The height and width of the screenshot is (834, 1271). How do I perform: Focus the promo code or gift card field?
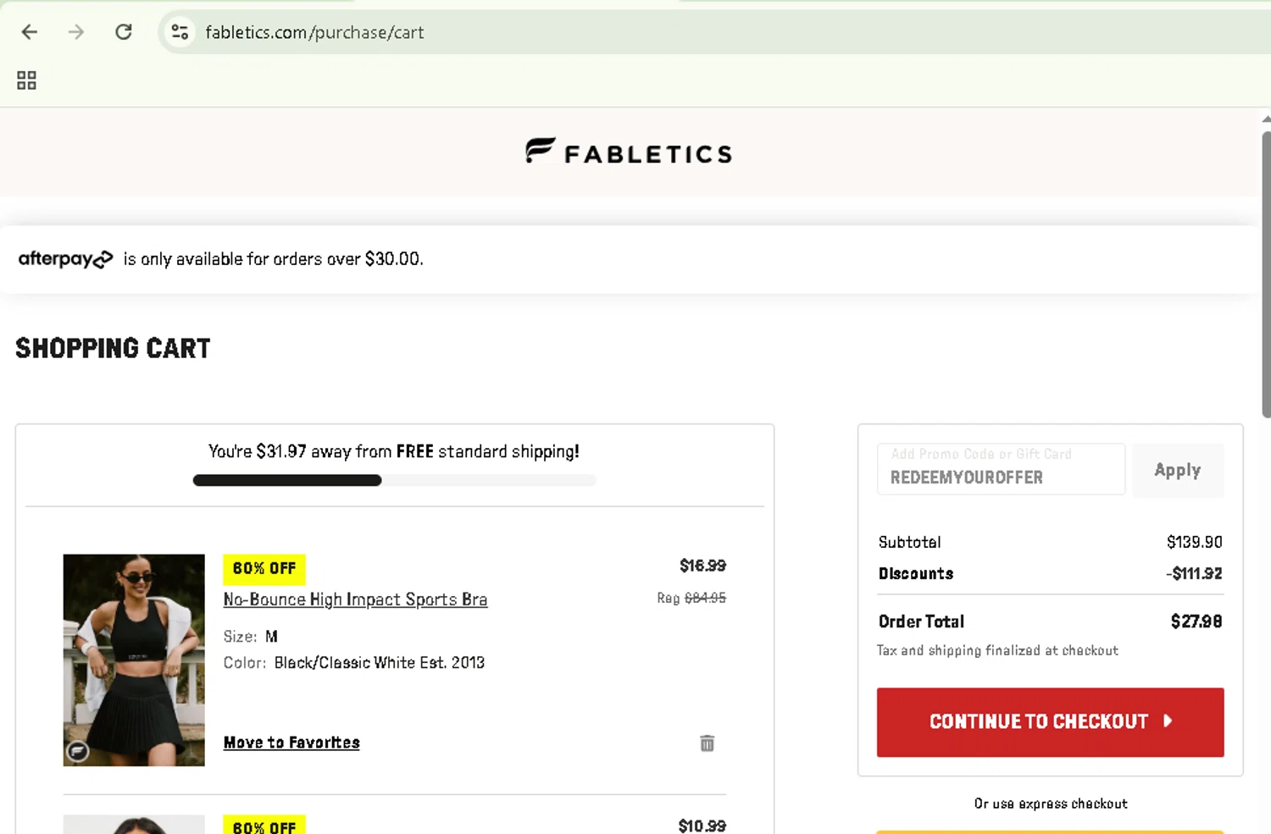point(1001,469)
